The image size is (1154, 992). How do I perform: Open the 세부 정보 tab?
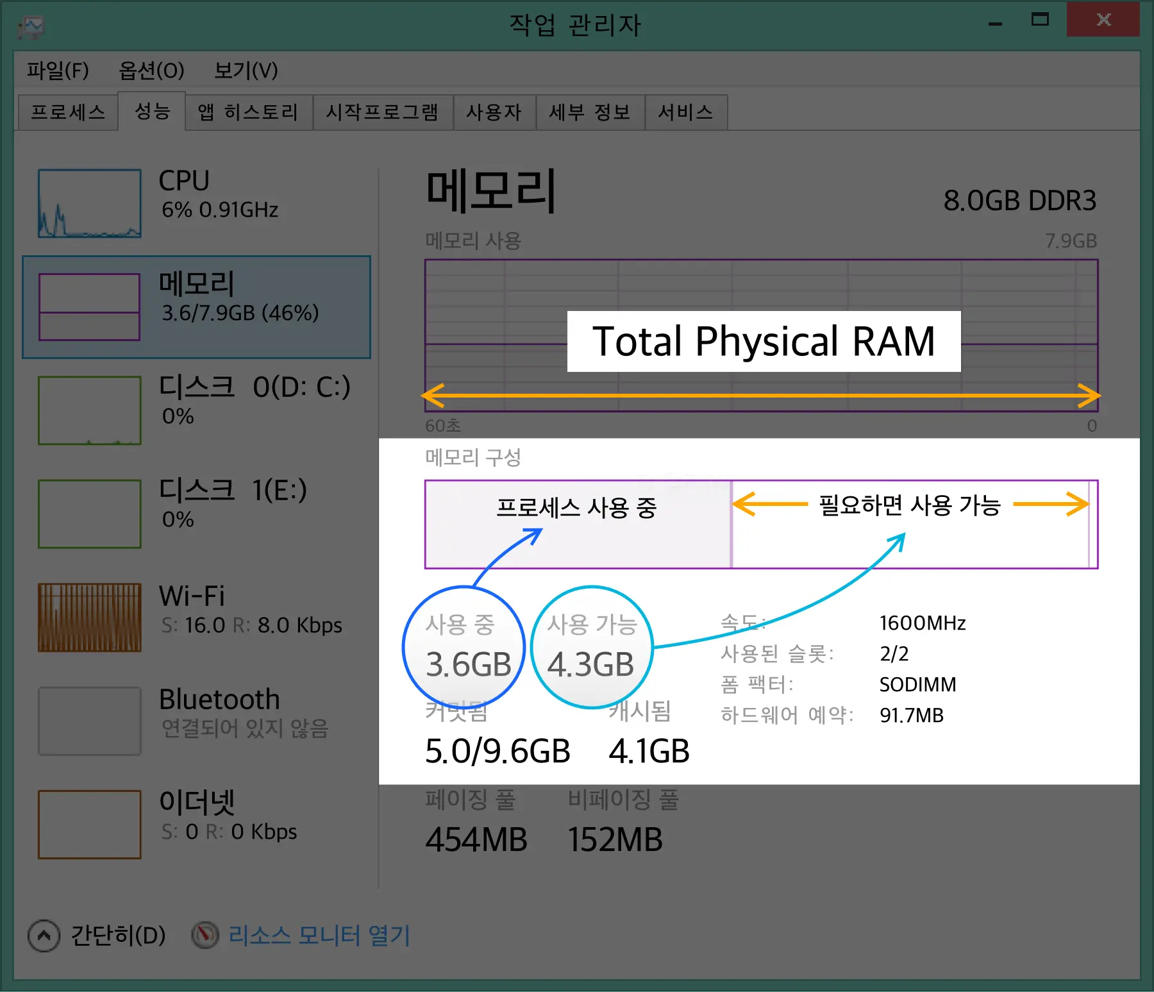(x=590, y=112)
